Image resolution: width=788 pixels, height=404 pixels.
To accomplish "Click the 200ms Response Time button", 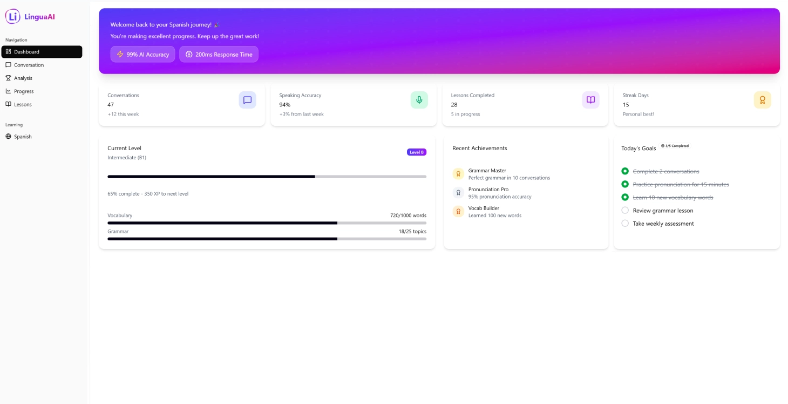I will tap(219, 54).
